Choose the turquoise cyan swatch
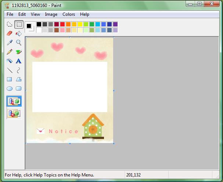This screenshot has width=223, height=182. pyautogui.click(x=98, y=24)
